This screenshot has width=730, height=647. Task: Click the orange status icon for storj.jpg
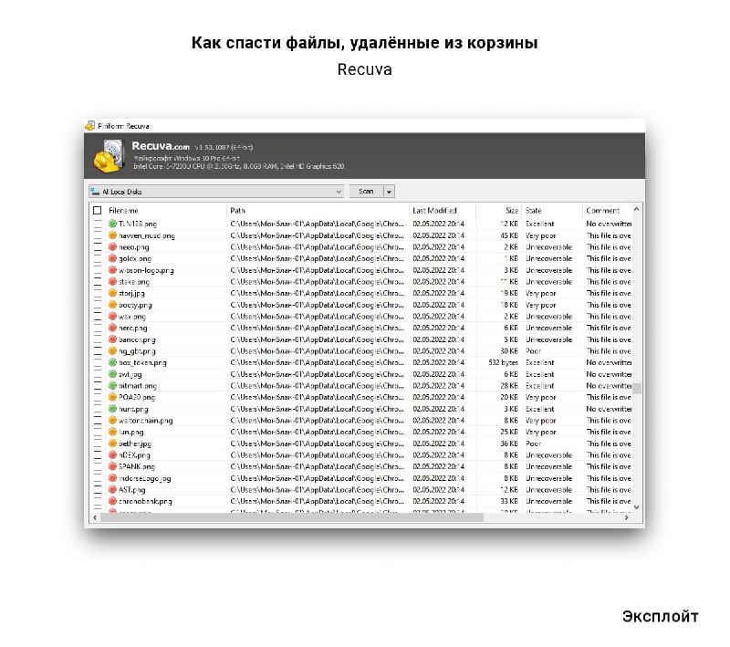point(113,294)
